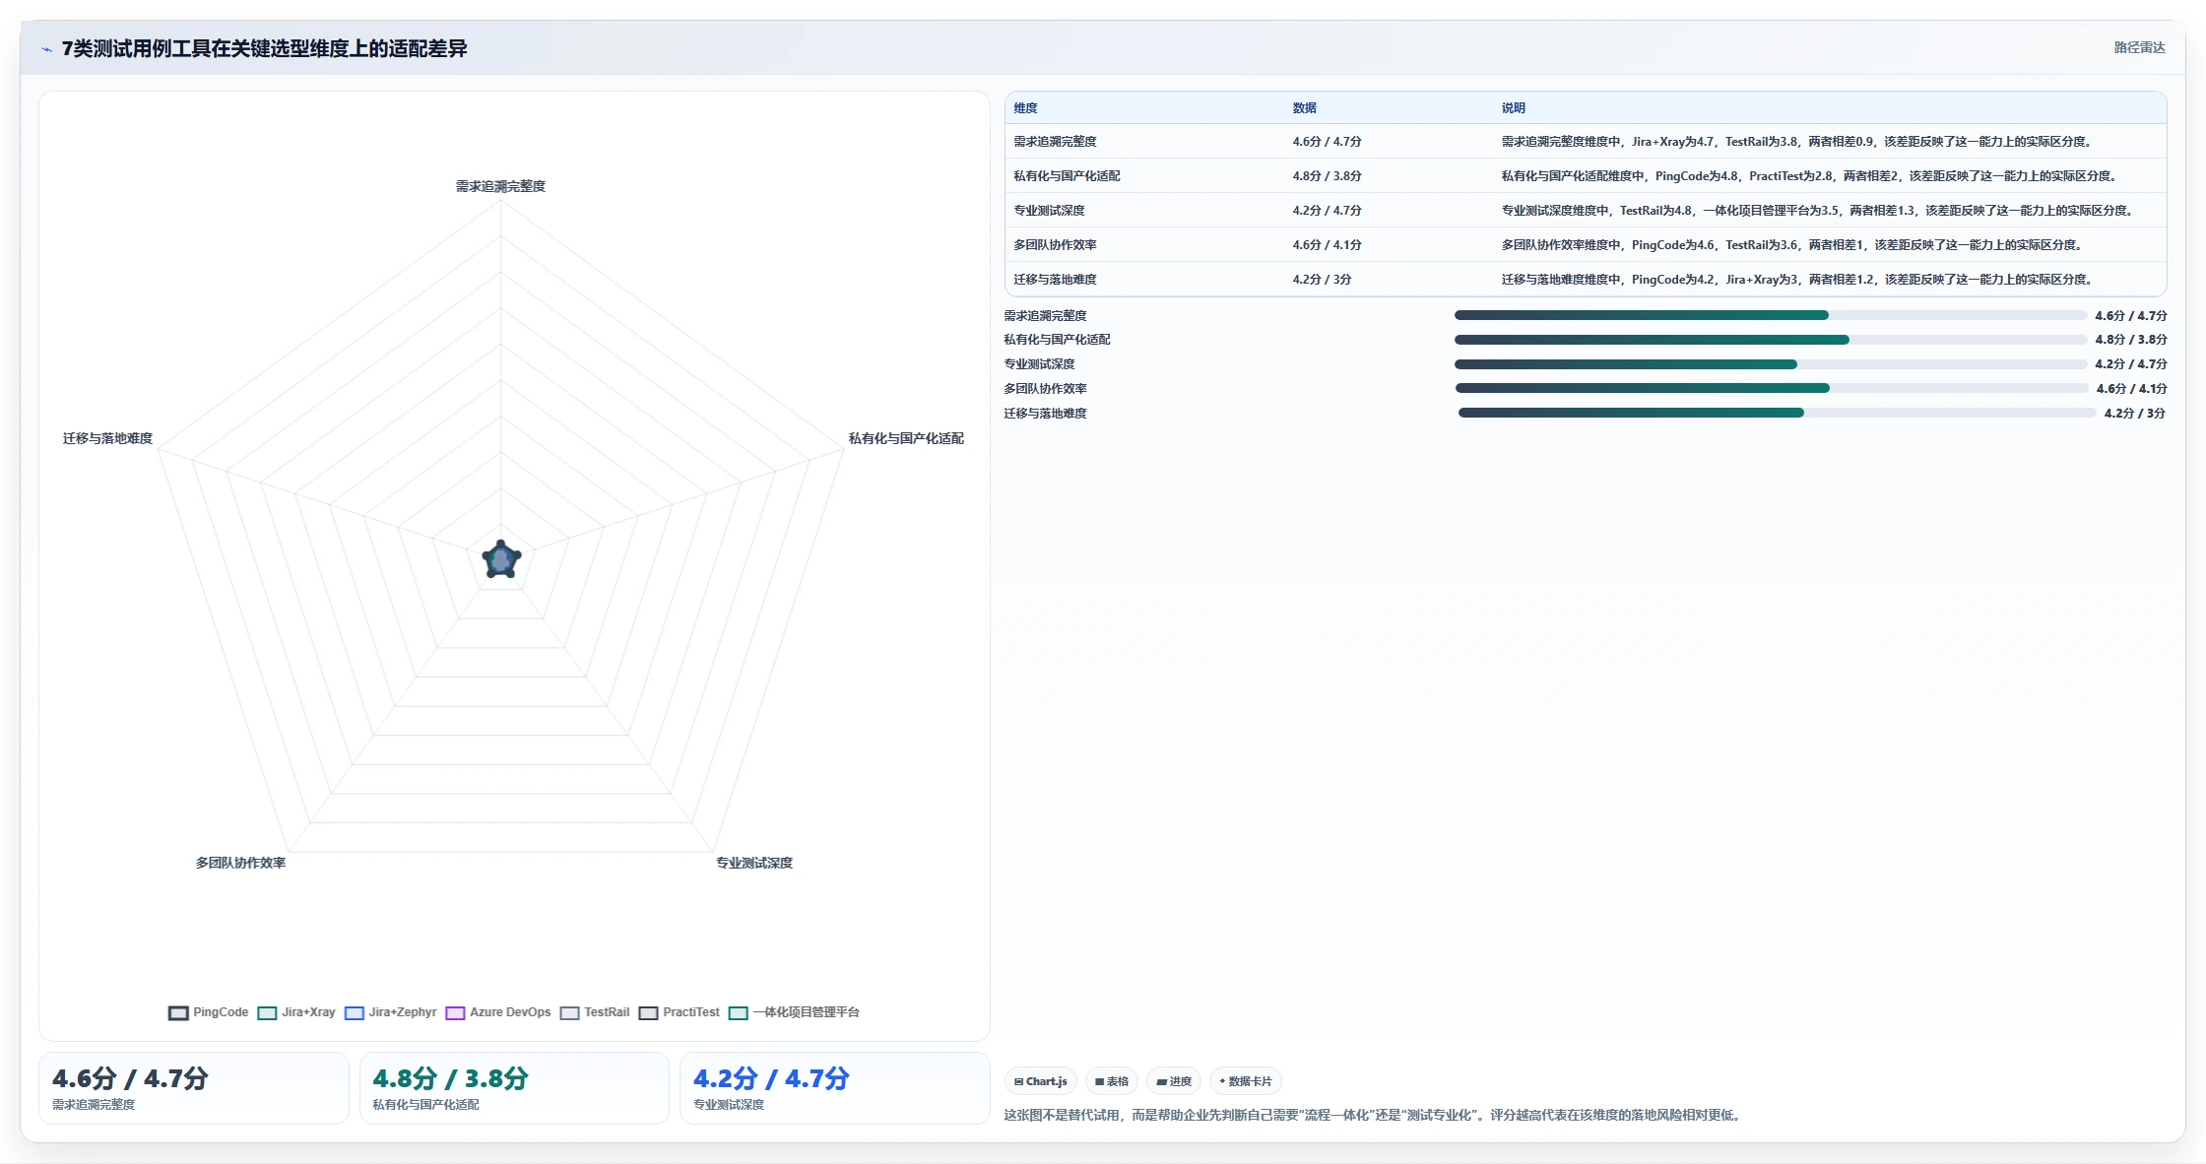This screenshot has width=2206, height=1164.
Task: Click the 表格 tag chip
Action: coord(1112,1081)
